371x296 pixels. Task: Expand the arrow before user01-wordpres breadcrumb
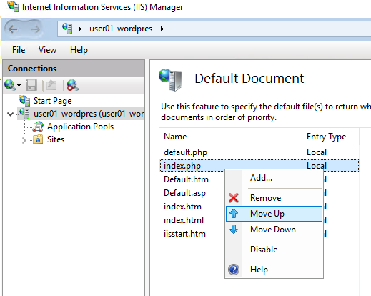tap(80, 29)
